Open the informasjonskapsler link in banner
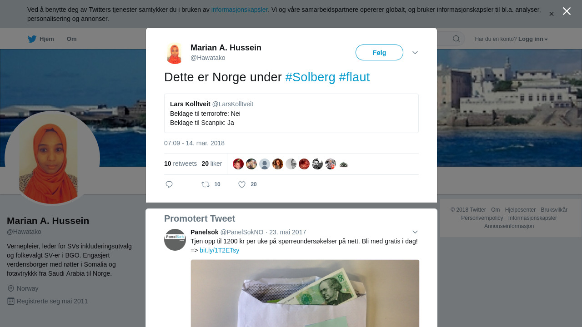 (x=240, y=10)
